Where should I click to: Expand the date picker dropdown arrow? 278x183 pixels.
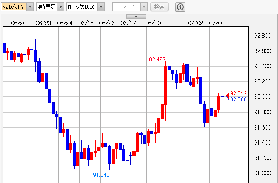click(x=144, y=7)
